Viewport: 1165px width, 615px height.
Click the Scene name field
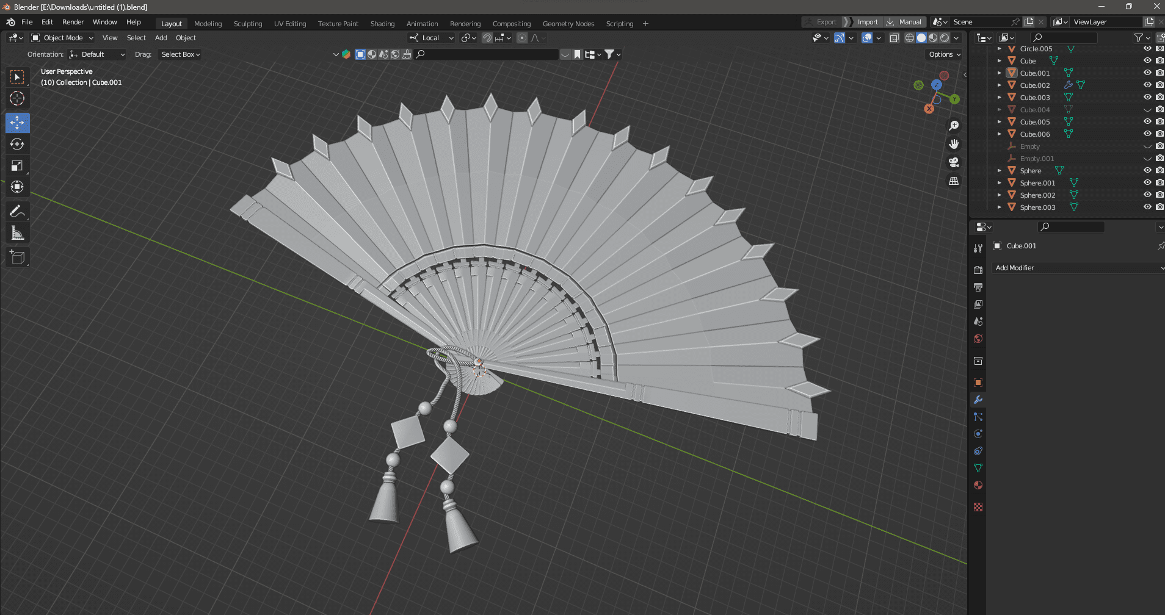981,22
